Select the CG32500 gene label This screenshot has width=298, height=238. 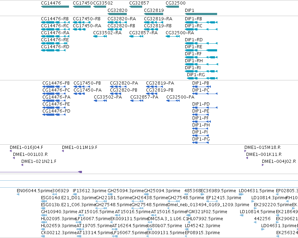[x=175, y=3]
